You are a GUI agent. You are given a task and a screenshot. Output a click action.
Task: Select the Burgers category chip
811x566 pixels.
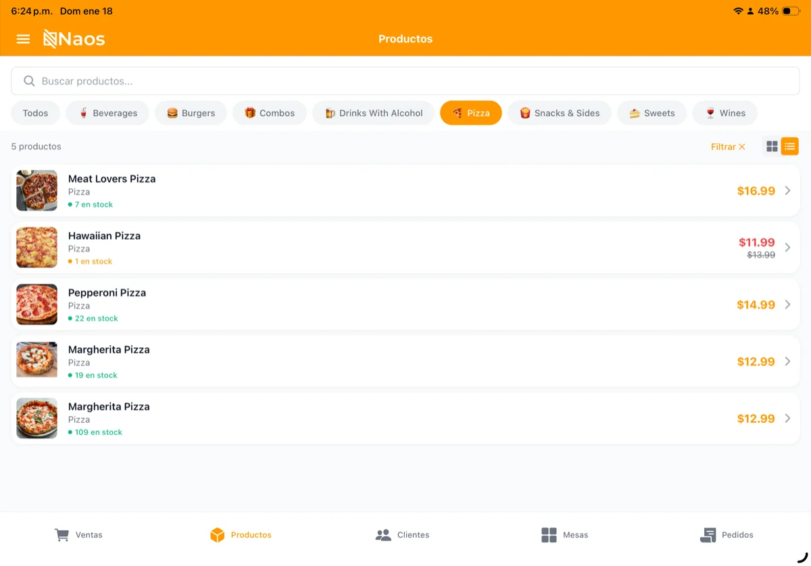(191, 113)
